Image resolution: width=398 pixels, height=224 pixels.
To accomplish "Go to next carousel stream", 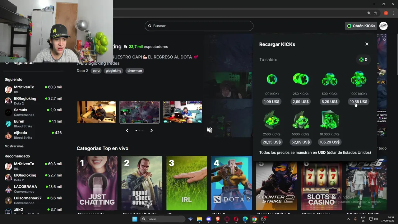I will 151,130.
